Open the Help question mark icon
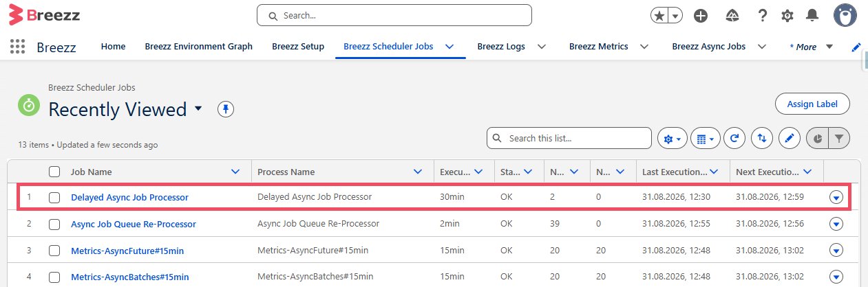 click(763, 15)
